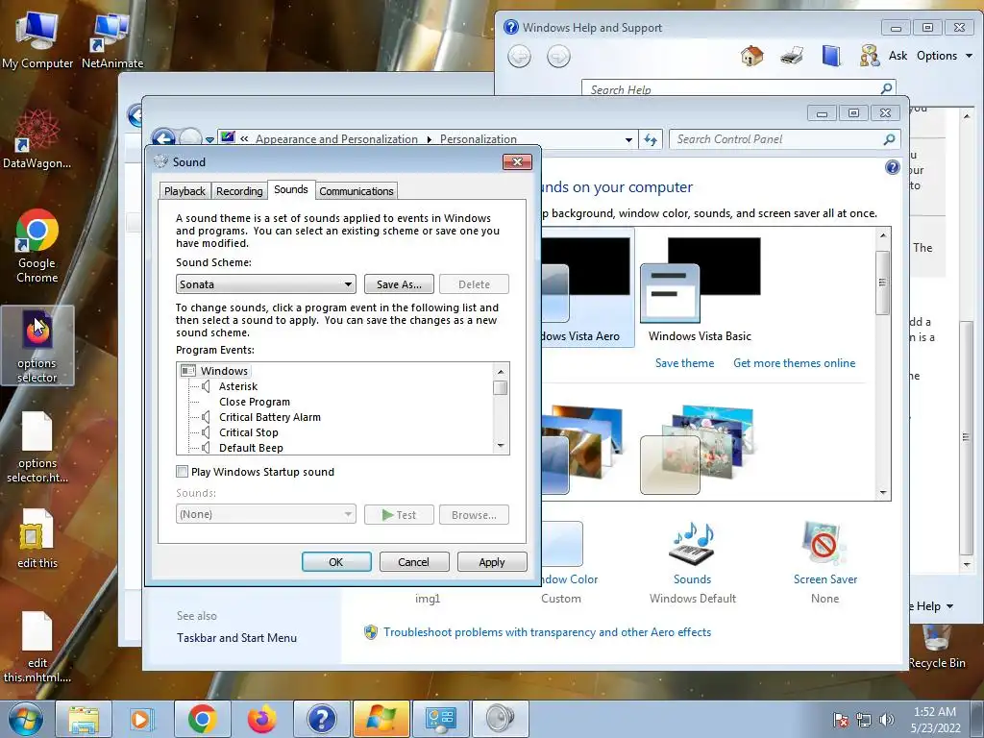Select the Close Program event
Viewport: 984px width, 738px height.
point(254,402)
